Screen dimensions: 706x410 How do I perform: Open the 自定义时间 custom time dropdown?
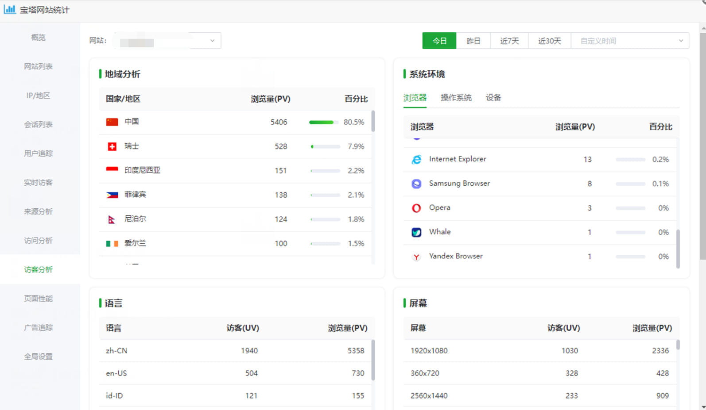pos(630,41)
